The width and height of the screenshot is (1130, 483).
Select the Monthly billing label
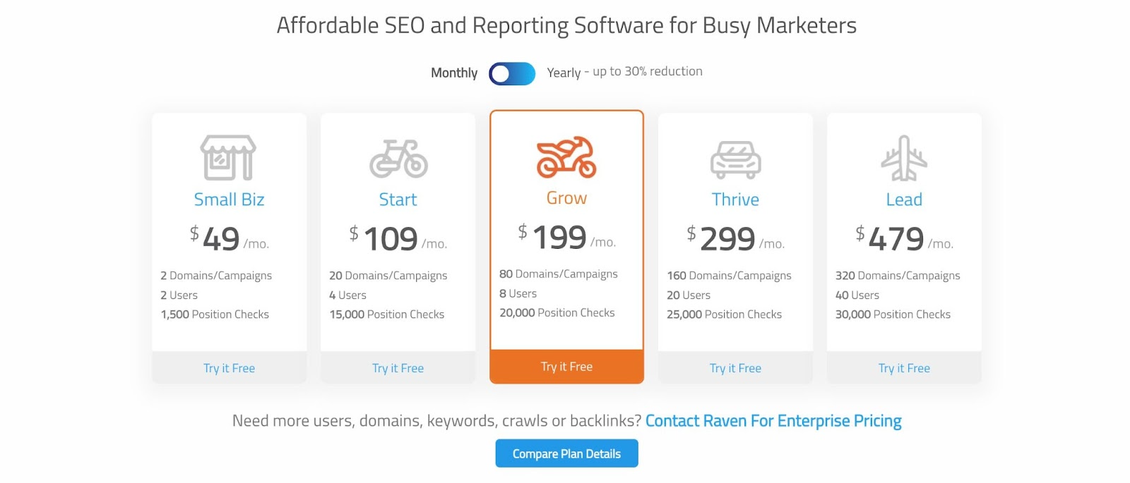click(x=454, y=73)
